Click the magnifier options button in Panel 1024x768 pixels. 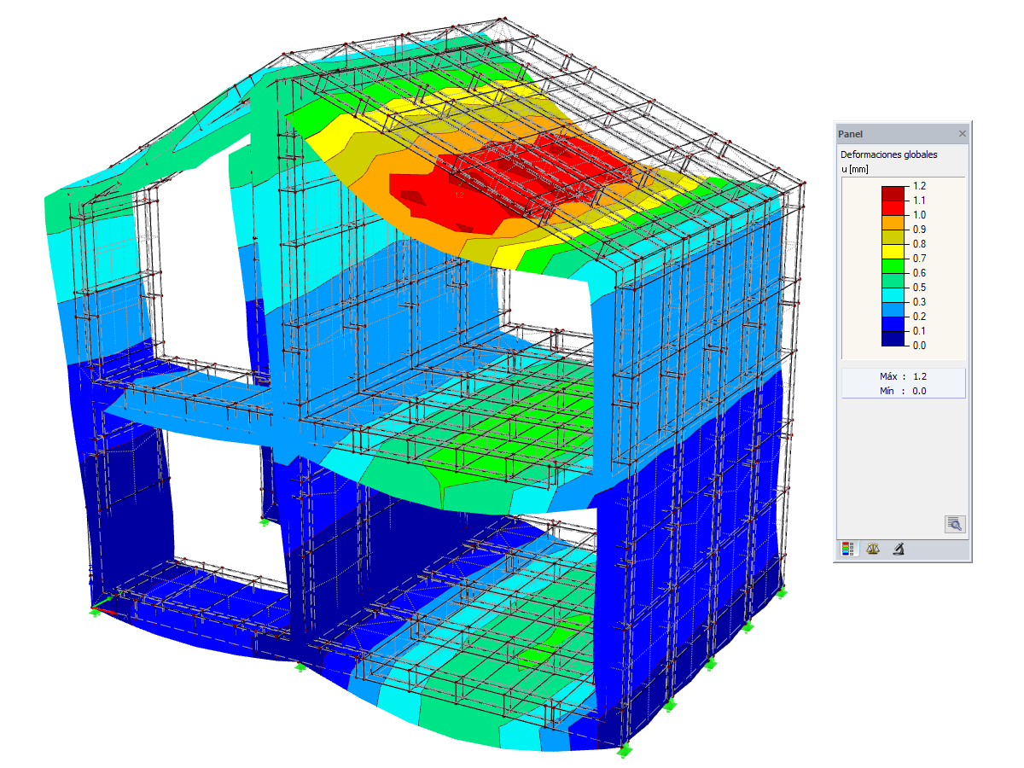pos(955,525)
